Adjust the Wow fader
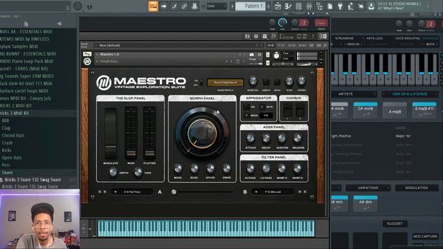Viewport: 443px width, 249px height. (131, 153)
